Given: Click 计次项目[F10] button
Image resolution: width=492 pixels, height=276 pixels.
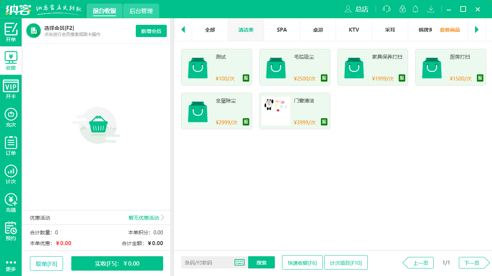Looking at the screenshot, I should pos(346,262).
